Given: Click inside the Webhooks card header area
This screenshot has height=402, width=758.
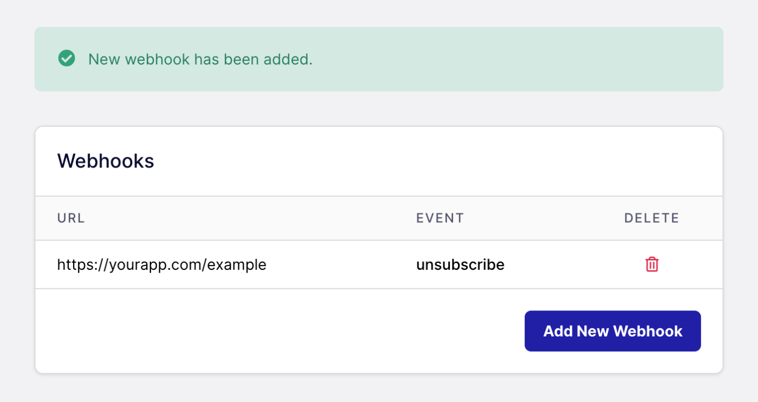Looking at the screenshot, I should (217, 161).
